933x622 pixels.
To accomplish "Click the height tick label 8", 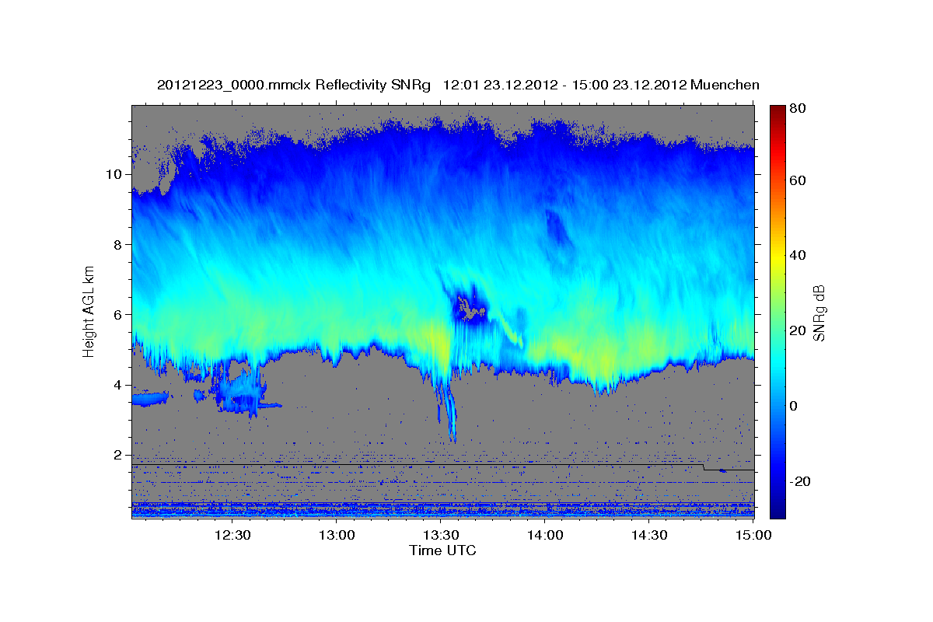I will [119, 244].
